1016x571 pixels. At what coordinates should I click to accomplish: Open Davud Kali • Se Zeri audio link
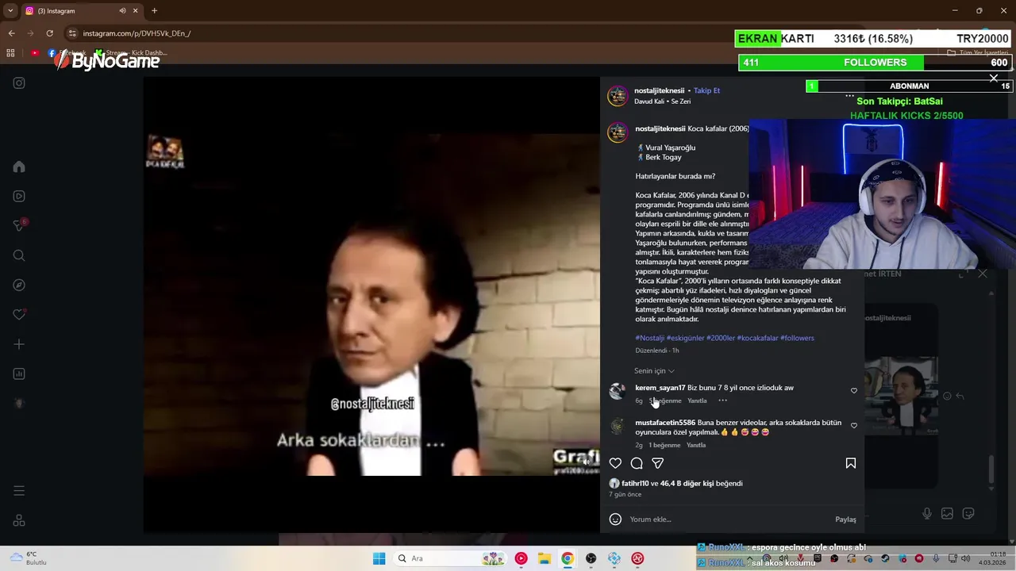[x=662, y=102]
